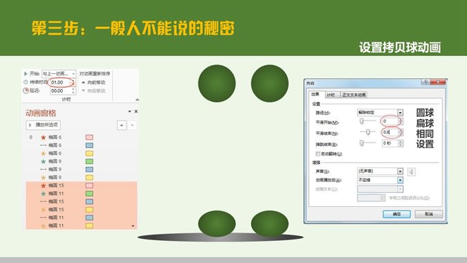Click the move-down arrow in 动画窗格
The image size is (467, 263).
point(132,125)
